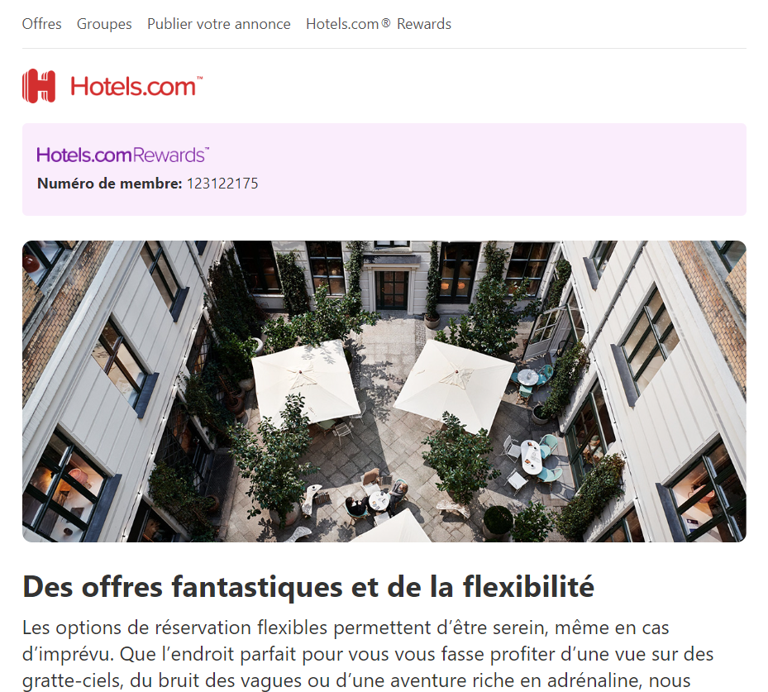This screenshot has width=768, height=692.
Task: Click the left white umbrella in the photo
Action: tap(306, 380)
